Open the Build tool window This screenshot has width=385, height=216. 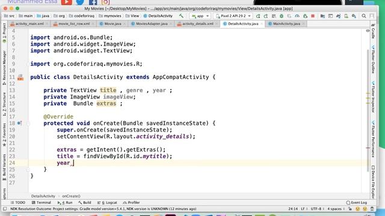pyautogui.click(x=85, y=203)
